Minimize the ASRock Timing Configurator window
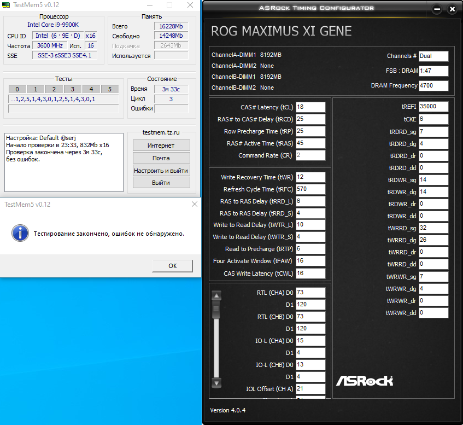Image resolution: width=463 pixels, height=425 pixels. pyautogui.click(x=437, y=9)
